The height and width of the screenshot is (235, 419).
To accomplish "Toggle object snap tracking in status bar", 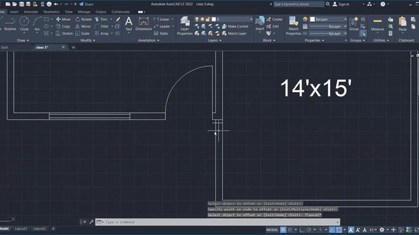I will (x=332, y=230).
